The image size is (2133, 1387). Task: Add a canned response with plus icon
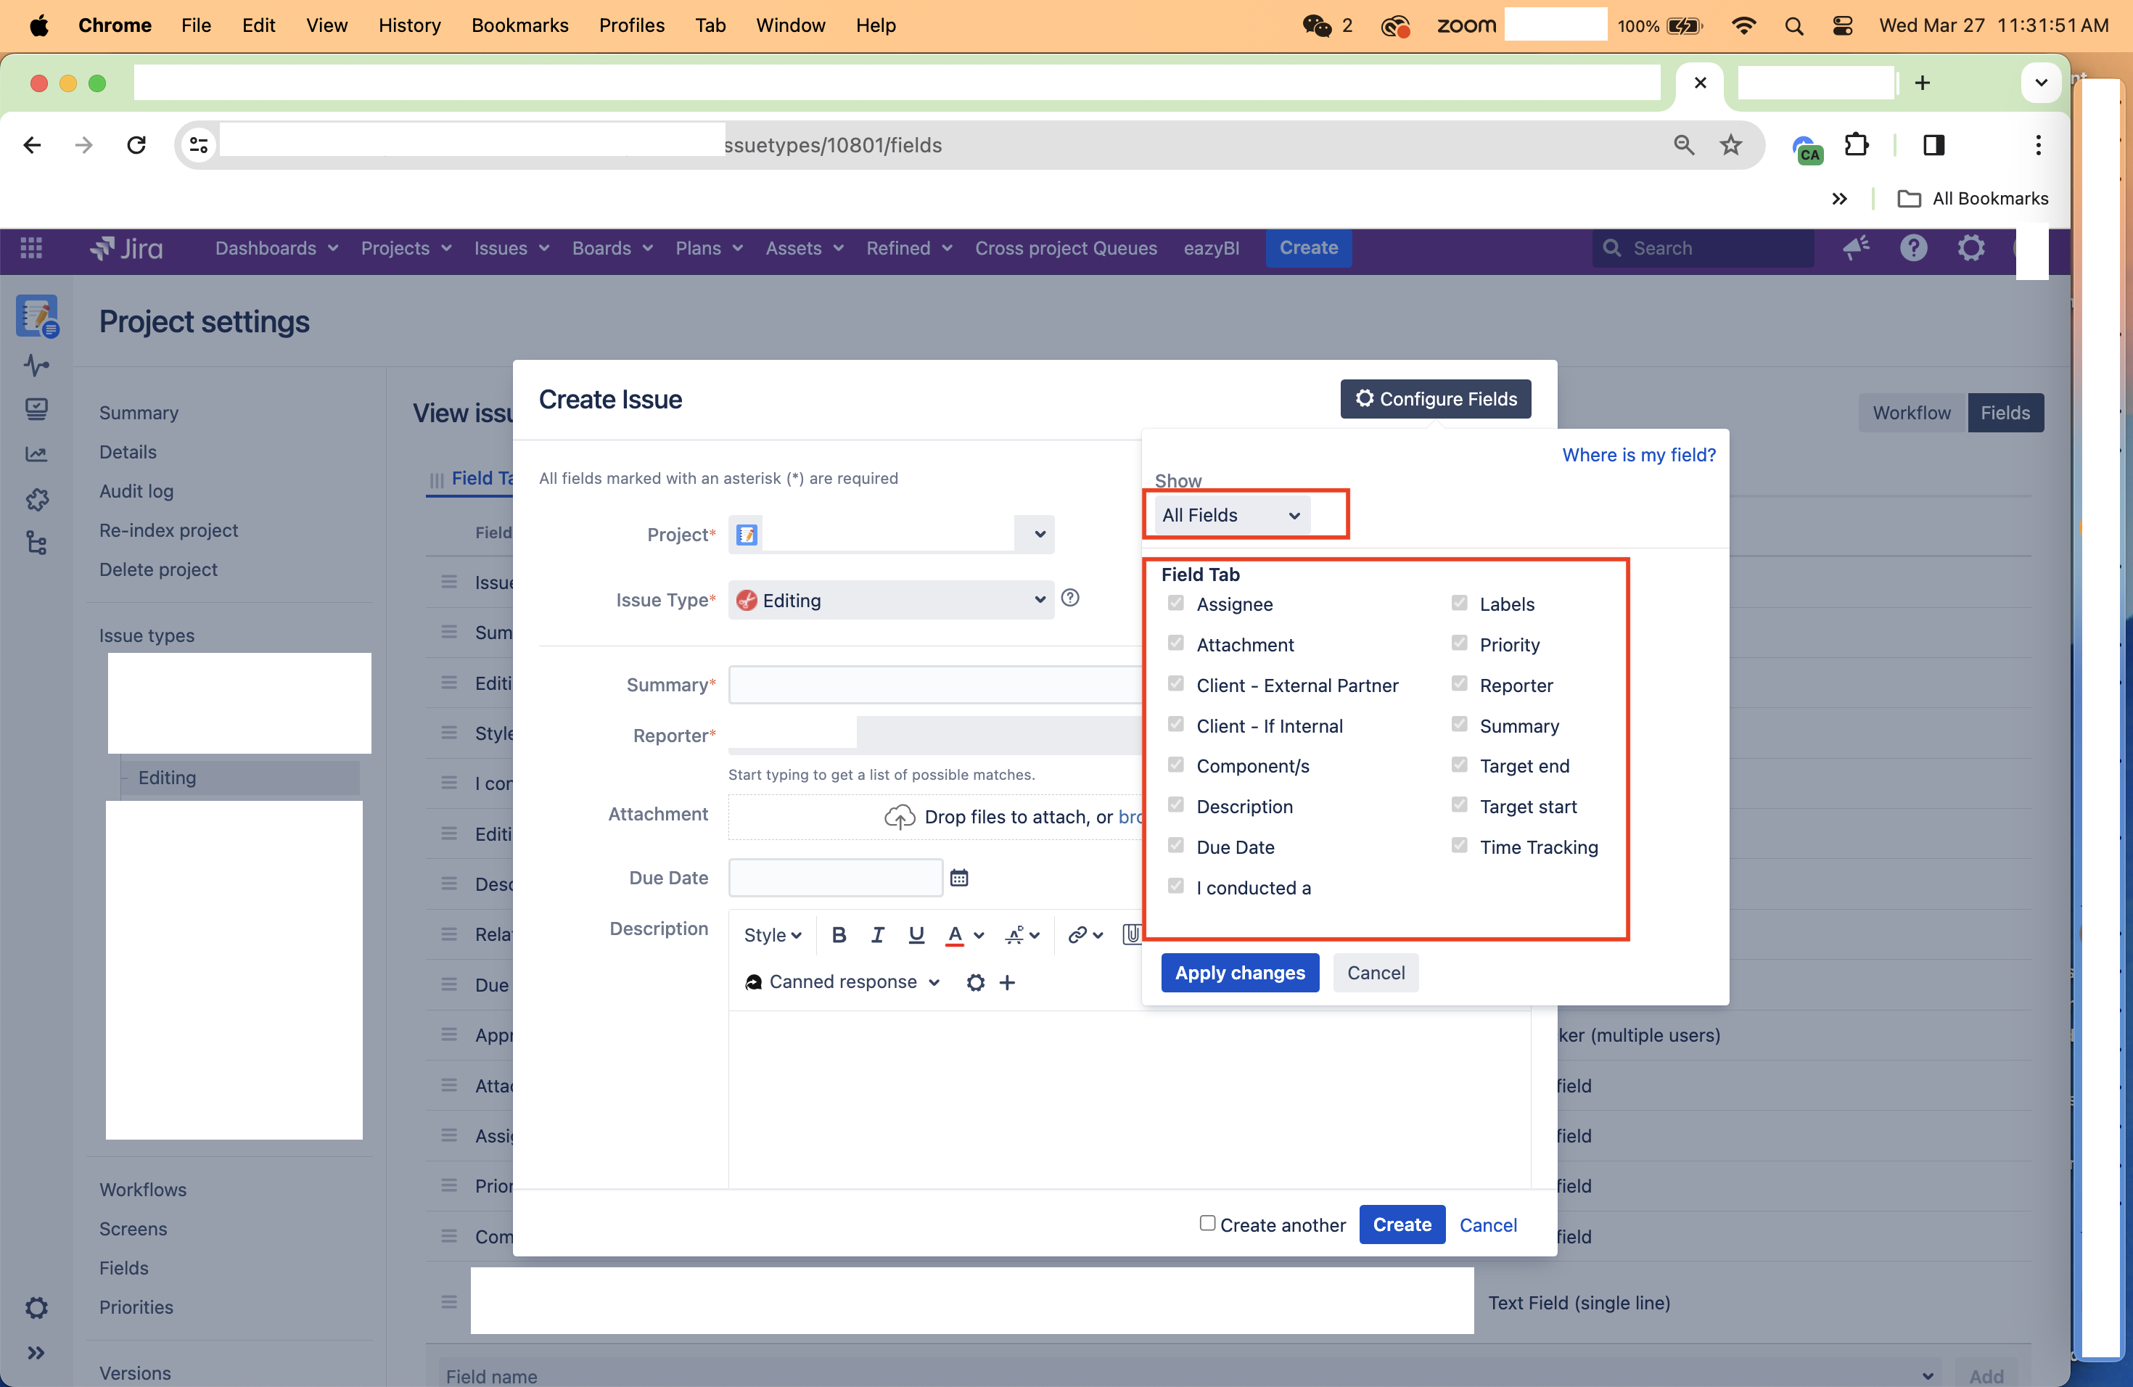[1007, 982]
